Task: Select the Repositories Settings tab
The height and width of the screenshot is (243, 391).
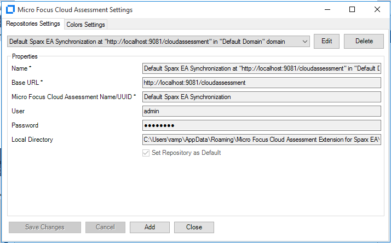Action: (33, 24)
